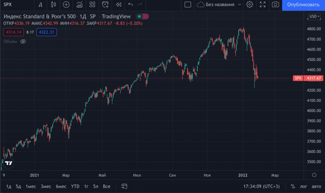Undo the last chart action

[x=130, y=5]
